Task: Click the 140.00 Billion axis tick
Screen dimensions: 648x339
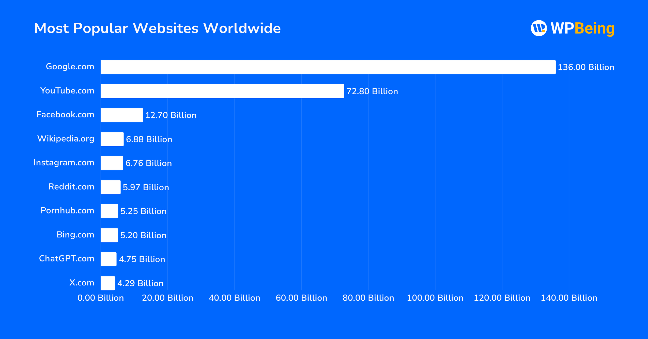Action: (569, 298)
